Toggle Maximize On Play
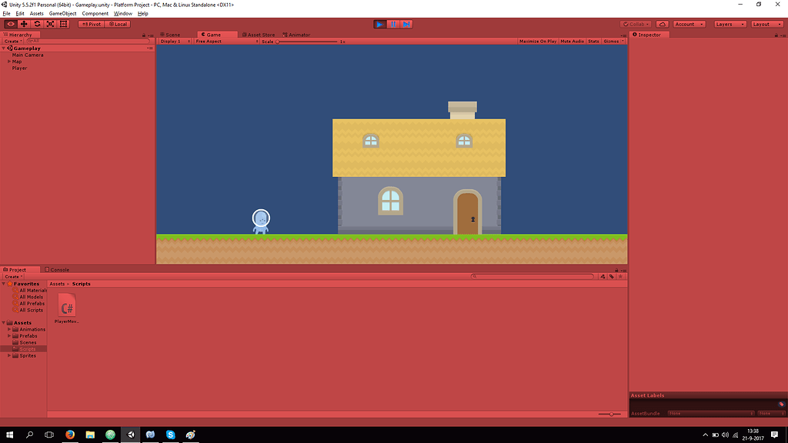788x443 pixels. tap(536, 41)
